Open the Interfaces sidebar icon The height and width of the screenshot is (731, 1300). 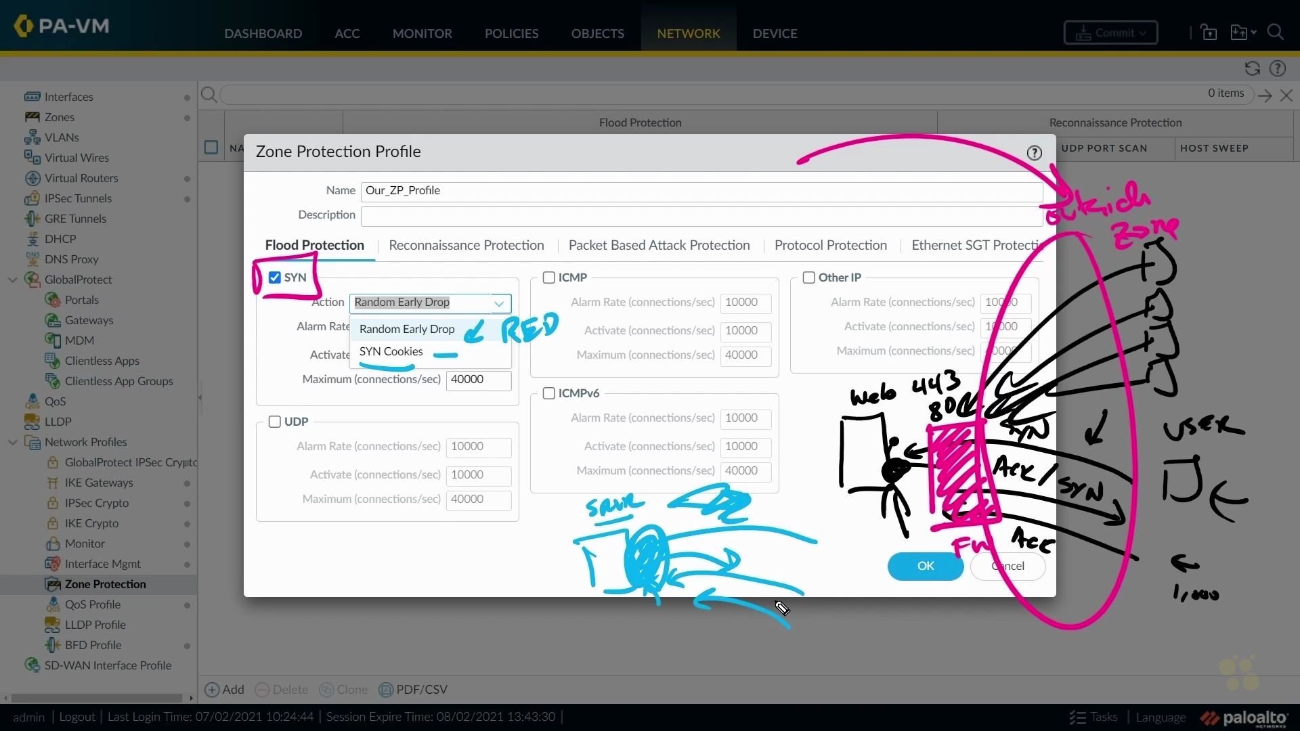[x=32, y=97]
